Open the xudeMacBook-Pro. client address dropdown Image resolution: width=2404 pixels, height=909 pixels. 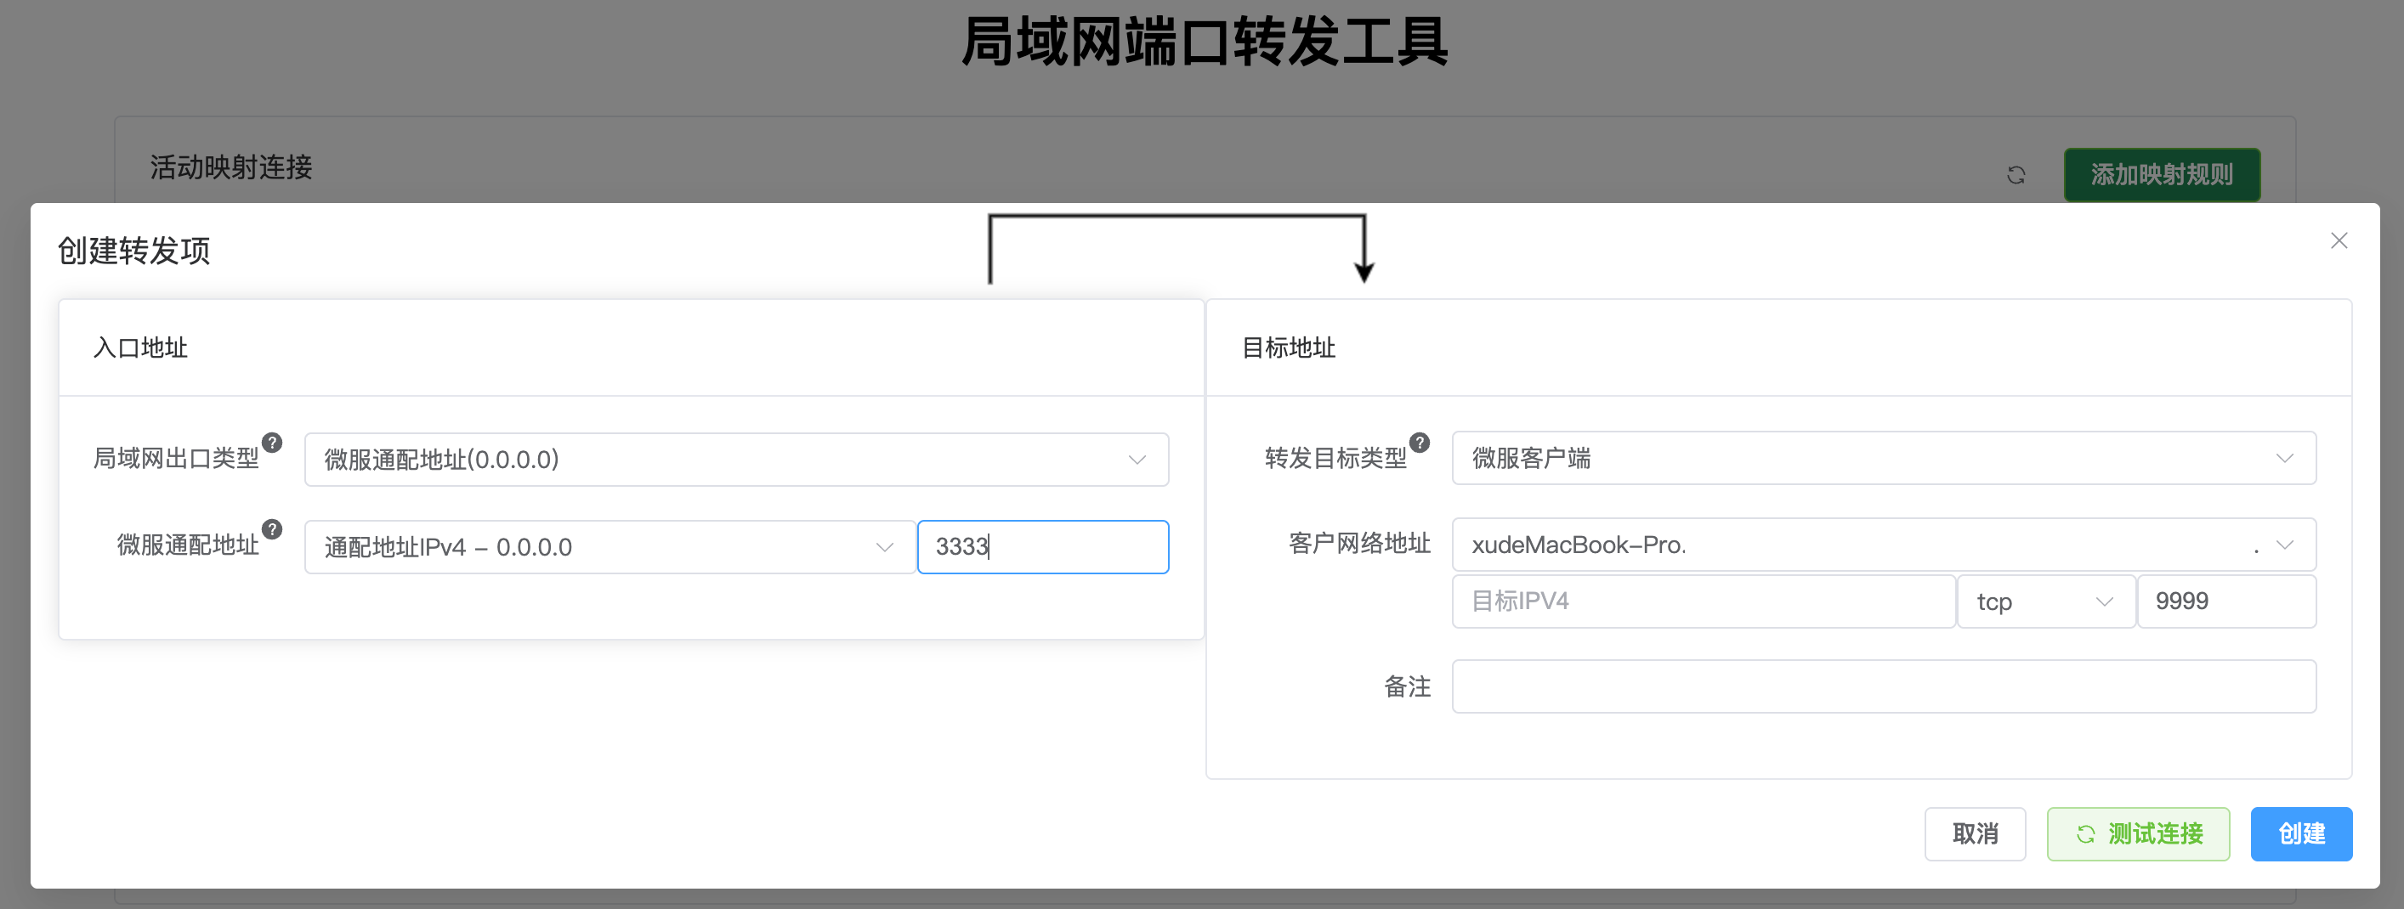pyautogui.click(x=1883, y=545)
